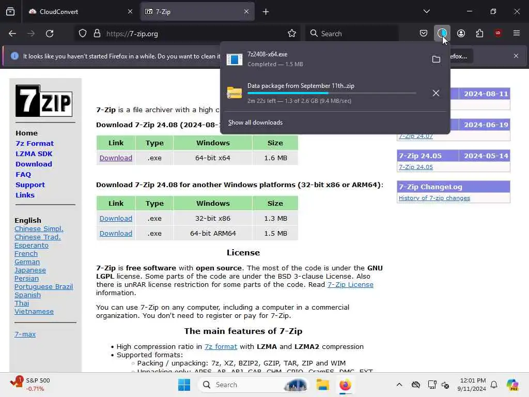Click the site padlock security icon

tap(97, 34)
